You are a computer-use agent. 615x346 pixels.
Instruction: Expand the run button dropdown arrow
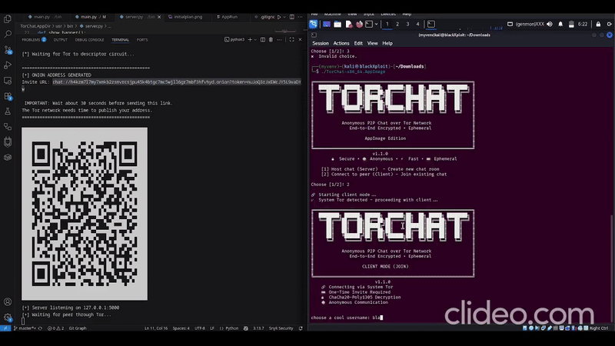[284, 17]
